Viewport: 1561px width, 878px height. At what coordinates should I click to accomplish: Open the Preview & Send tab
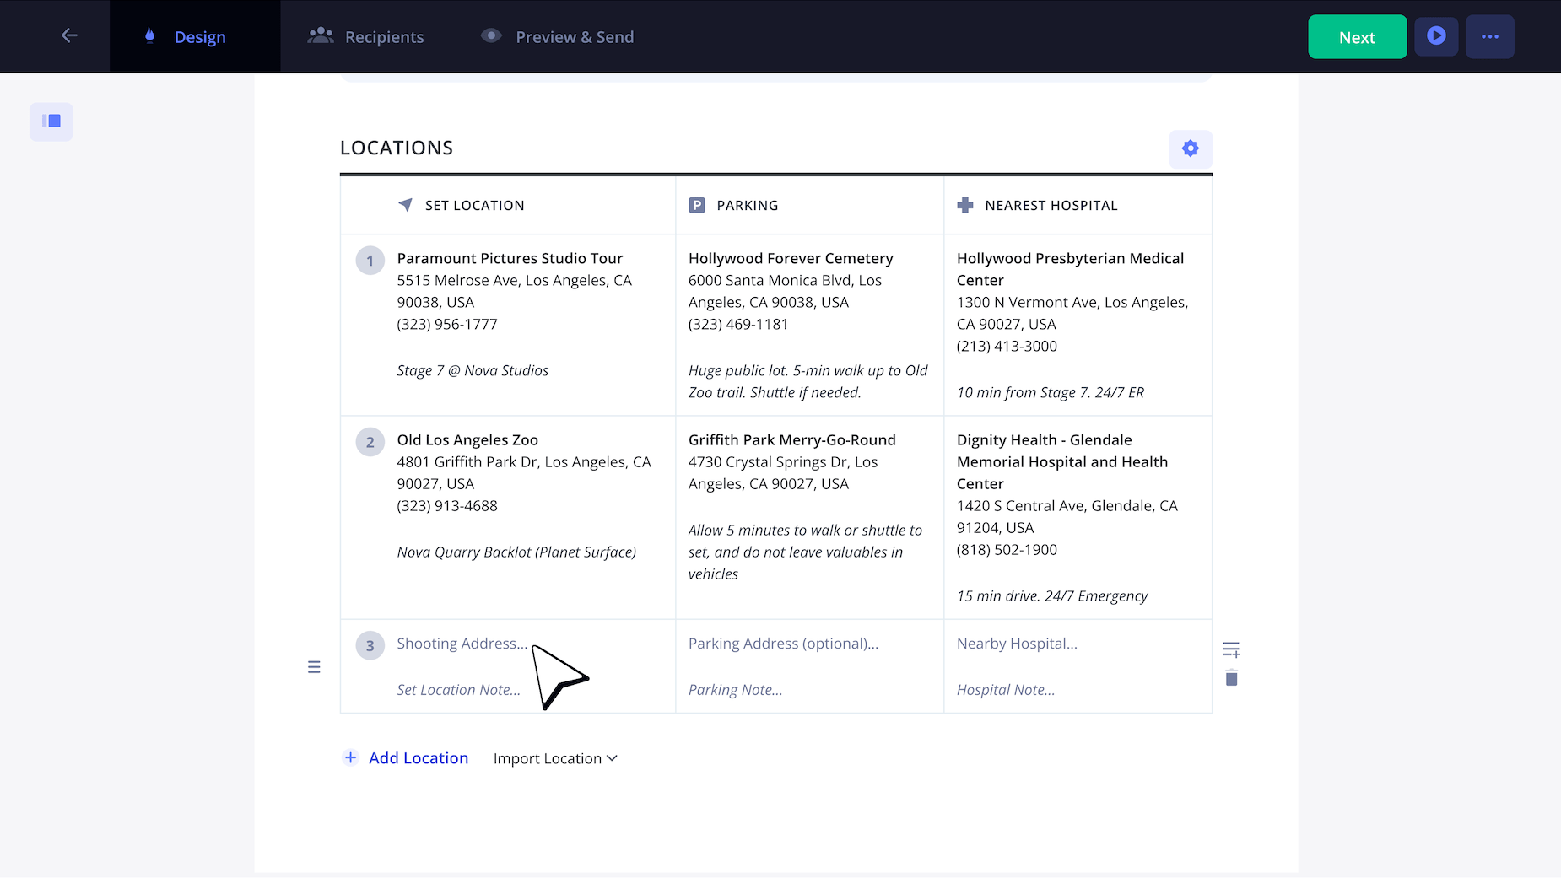coord(557,36)
